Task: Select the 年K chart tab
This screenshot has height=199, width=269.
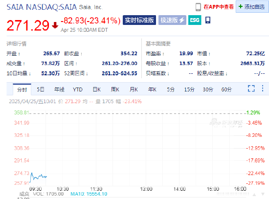Action: pyautogui.click(x=152, y=89)
